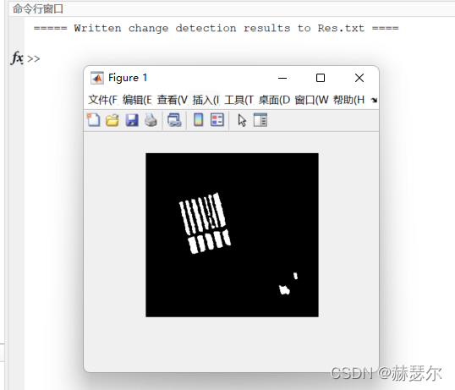
Task: Click the Open File folder icon
Action: 112,120
